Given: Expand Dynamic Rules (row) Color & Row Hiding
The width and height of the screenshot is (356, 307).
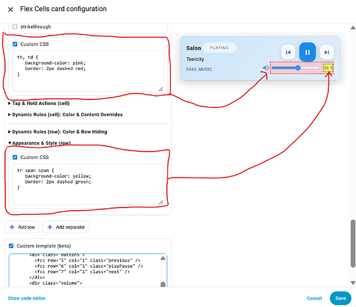Looking at the screenshot, I should coord(57,132).
